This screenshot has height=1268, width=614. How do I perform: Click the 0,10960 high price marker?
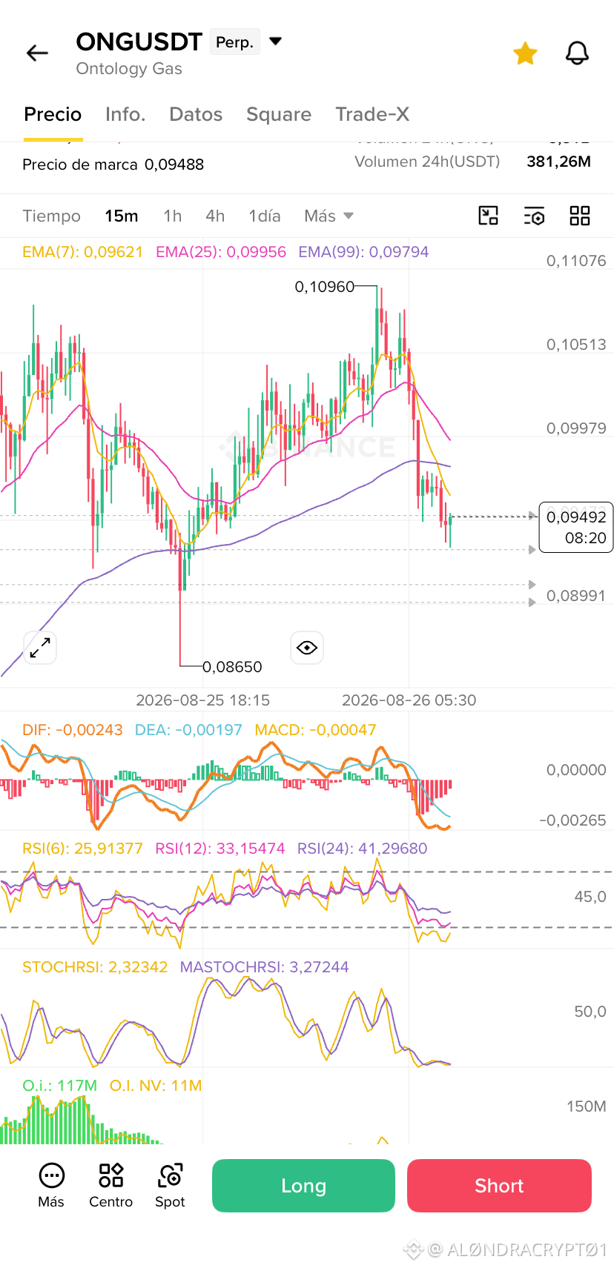click(x=325, y=287)
